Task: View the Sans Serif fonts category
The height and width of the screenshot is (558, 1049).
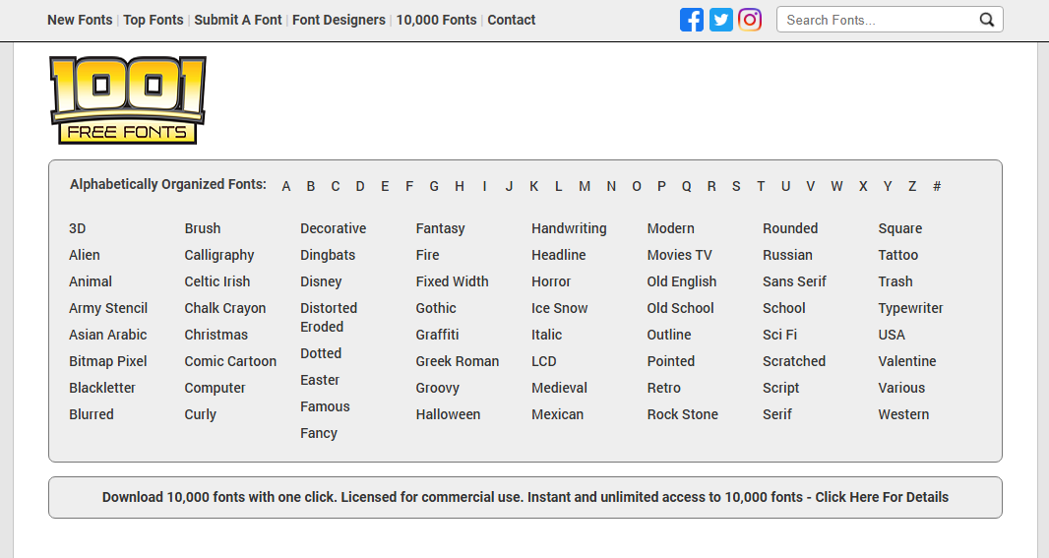Action: [794, 281]
